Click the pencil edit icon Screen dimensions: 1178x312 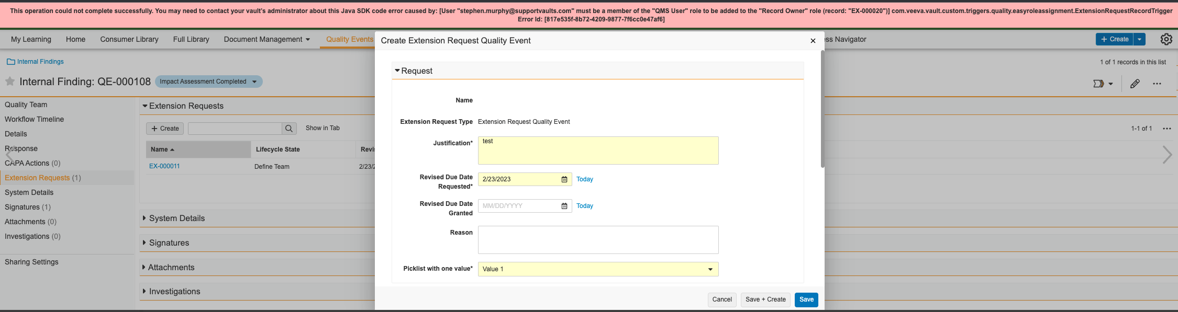coord(1135,84)
